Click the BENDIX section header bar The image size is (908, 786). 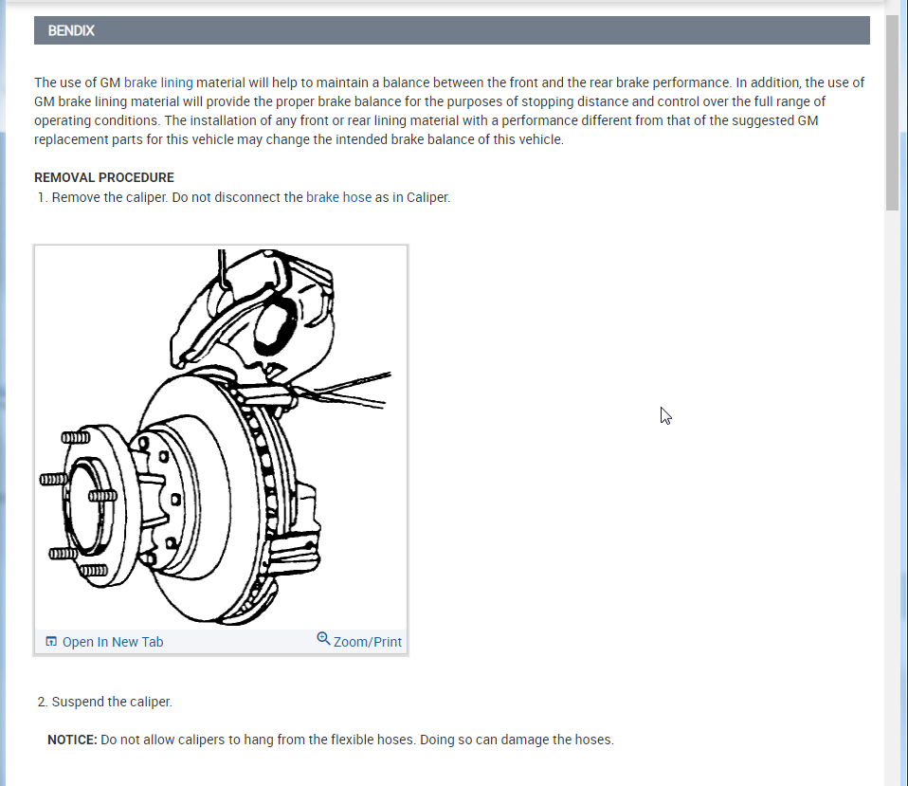point(452,30)
